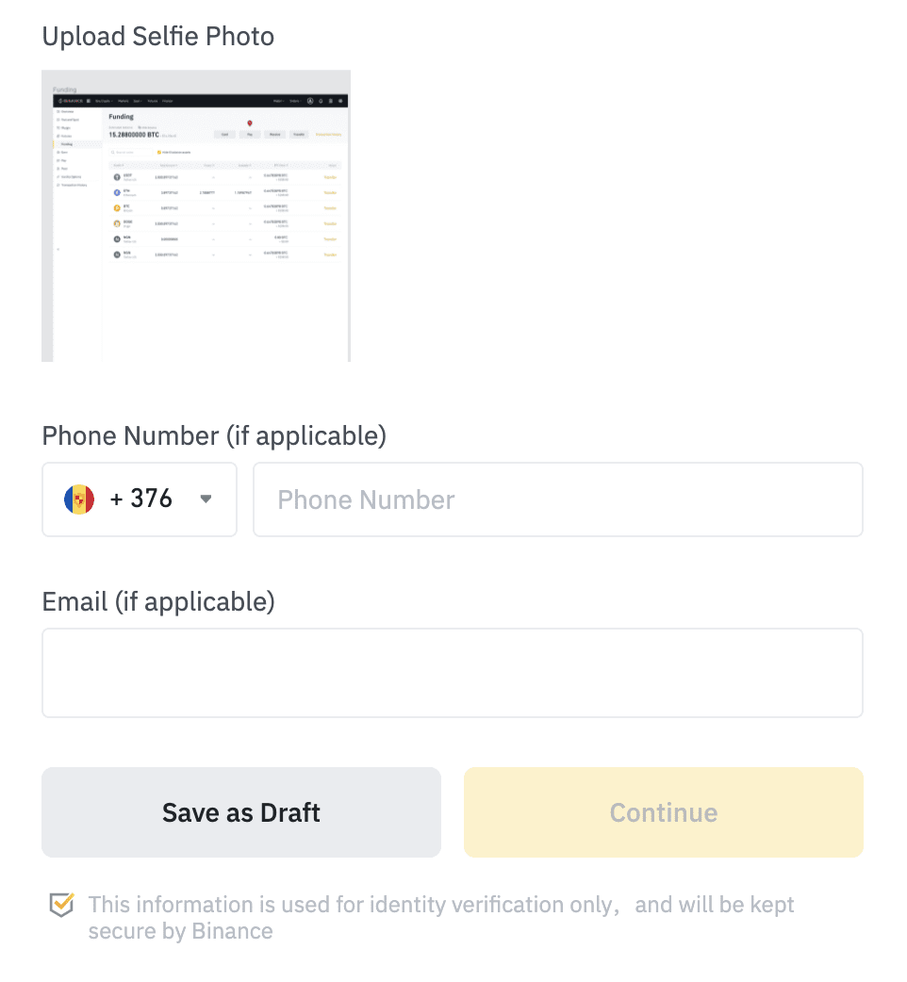This screenshot has height=982, width=907.
Task: Click the Continue button
Action: tap(664, 812)
